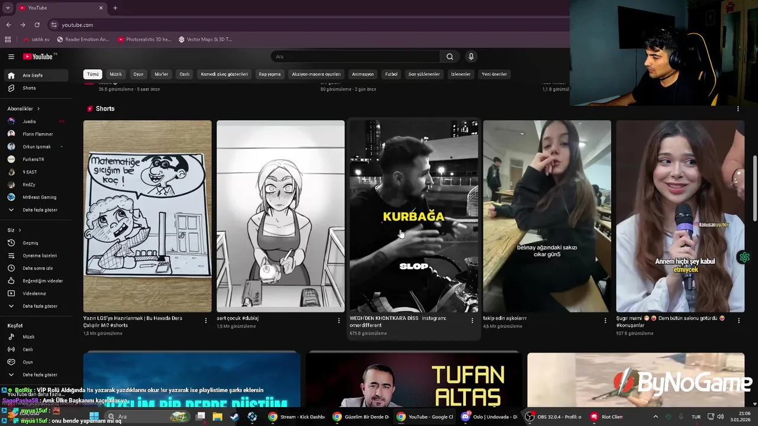Open Ana Sayfa in the sidebar
Viewport: 758px width, 426px height.
pyautogui.click(x=36, y=75)
